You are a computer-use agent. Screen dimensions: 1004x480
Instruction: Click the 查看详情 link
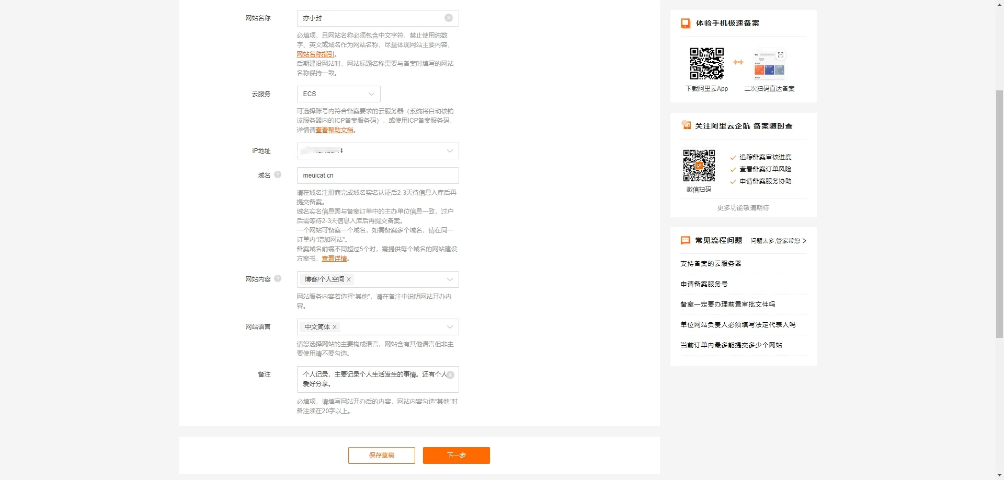(x=334, y=259)
